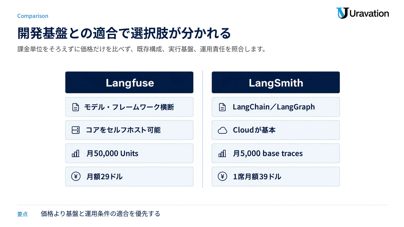Click the text 月5,000 base traces
Viewport: 404px width, 227px height.
268,153
